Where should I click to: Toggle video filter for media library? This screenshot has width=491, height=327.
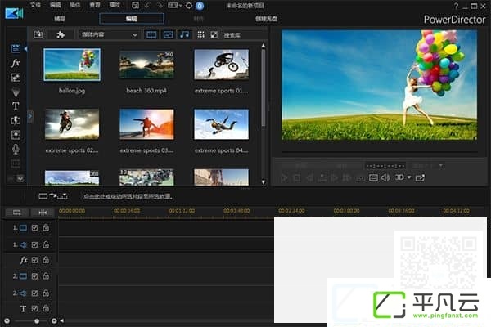151,34
